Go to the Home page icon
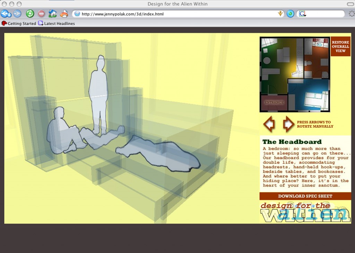This screenshot has width=355, height=253. pyautogui.click(x=52, y=14)
